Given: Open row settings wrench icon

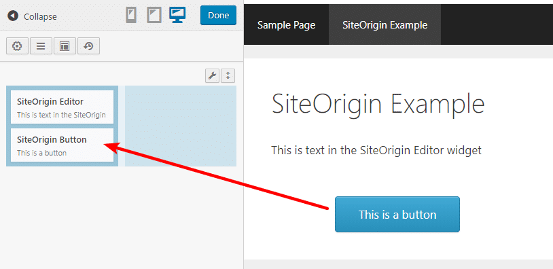Looking at the screenshot, I should click(x=213, y=76).
